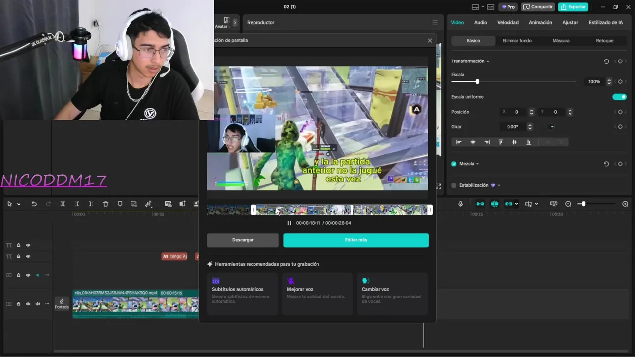Lock the main video track
The image size is (635, 357).
pyautogui.click(x=19, y=304)
